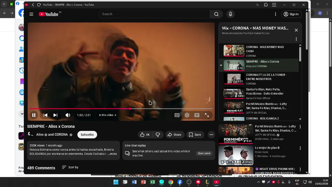Start voice search with the microphone icon
332x187 pixels.
point(230,14)
